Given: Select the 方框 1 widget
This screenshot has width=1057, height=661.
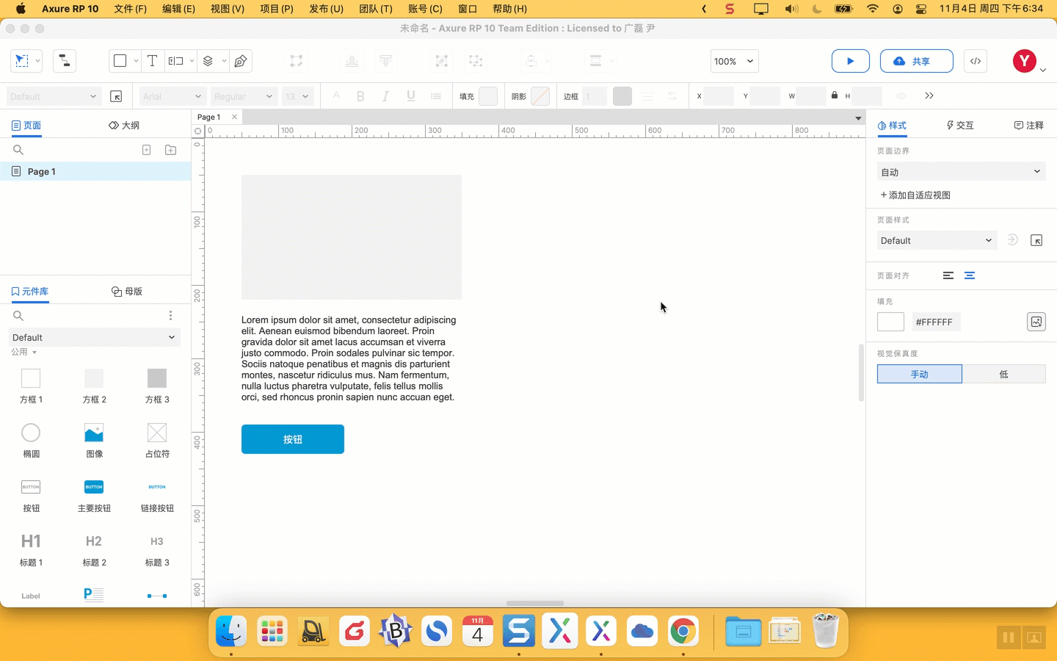Looking at the screenshot, I should click(x=31, y=386).
